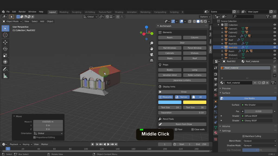Click the yellow color swatch in Display hints

coord(195,102)
